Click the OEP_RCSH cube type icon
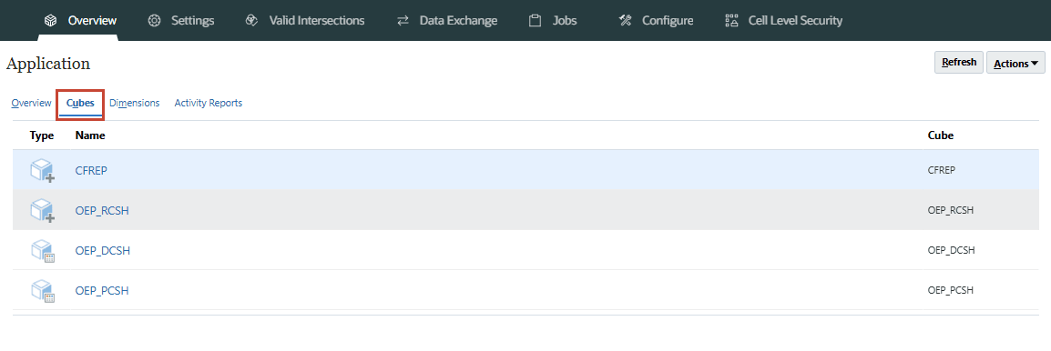The height and width of the screenshot is (351, 1051). (42, 210)
